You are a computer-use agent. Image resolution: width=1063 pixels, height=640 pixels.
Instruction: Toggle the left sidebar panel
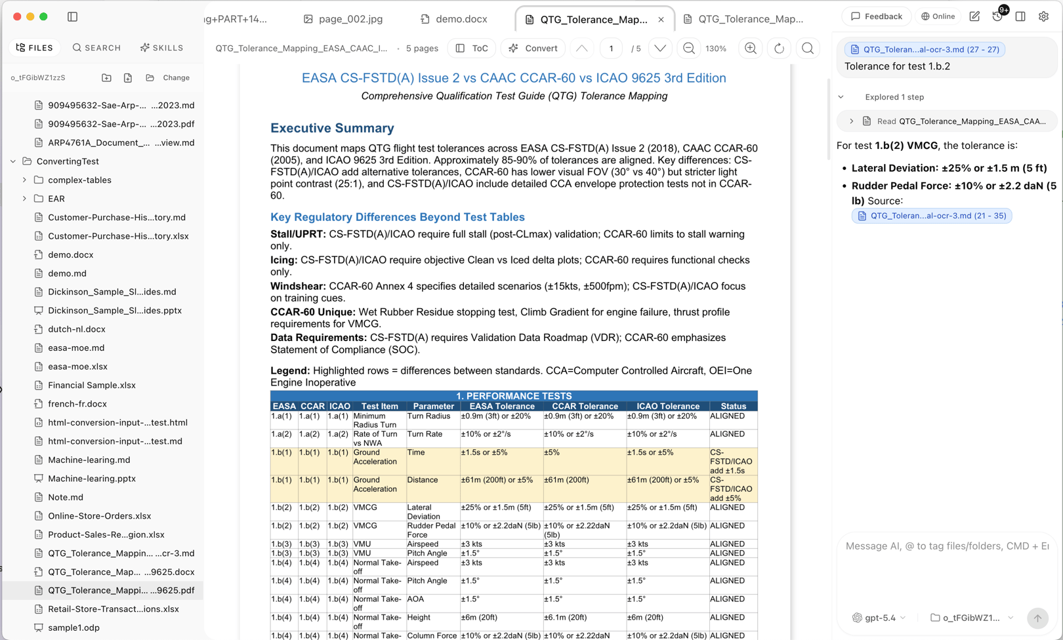click(72, 17)
